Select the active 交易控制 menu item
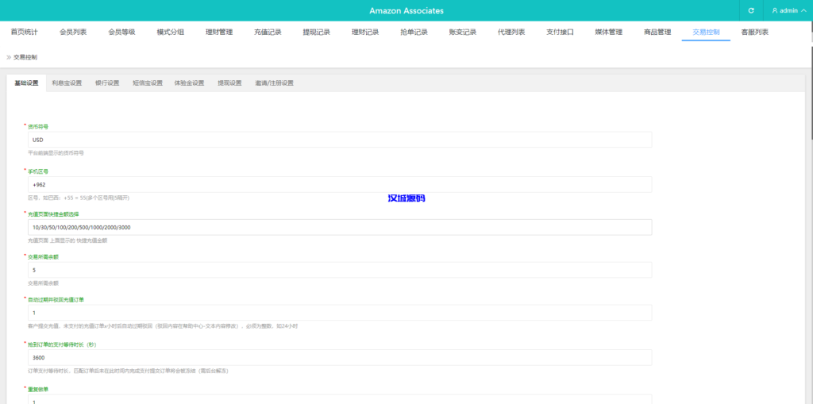 pyautogui.click(x=706, y=33)
